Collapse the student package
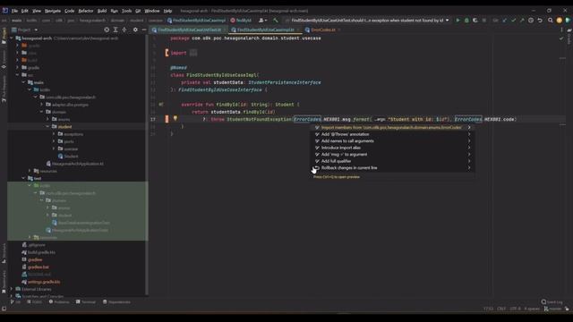Image resolution: width=573 pixels, height=322 pixels. (47, 126)
